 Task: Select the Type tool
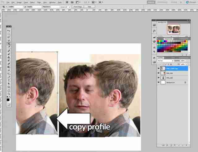[x=9, y=80]
